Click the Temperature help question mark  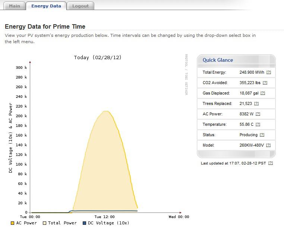[x=258, y=124]
